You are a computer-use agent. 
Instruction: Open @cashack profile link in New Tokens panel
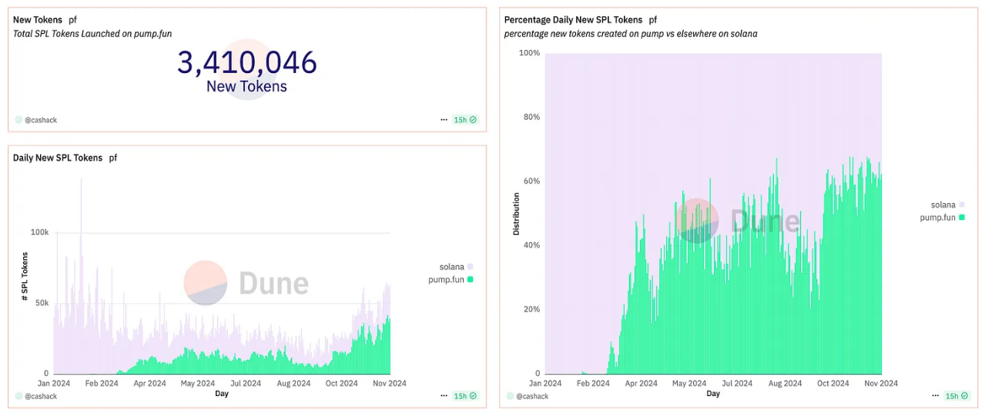tap(41, 120)
